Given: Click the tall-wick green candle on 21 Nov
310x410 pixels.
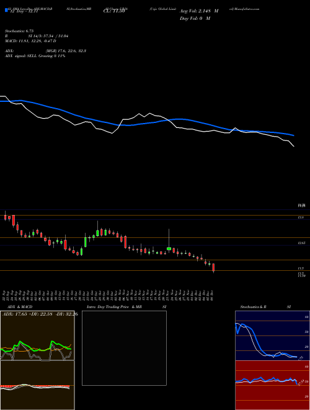Looking at the screenshot, I should click(169, 248).
